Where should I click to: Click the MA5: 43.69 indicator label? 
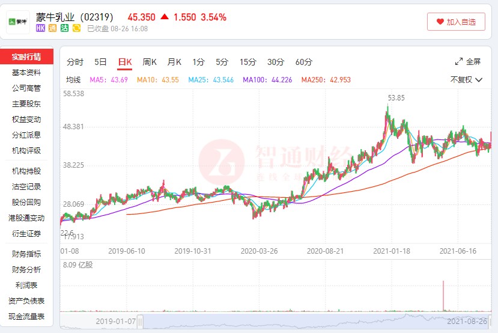pos(109,80)
